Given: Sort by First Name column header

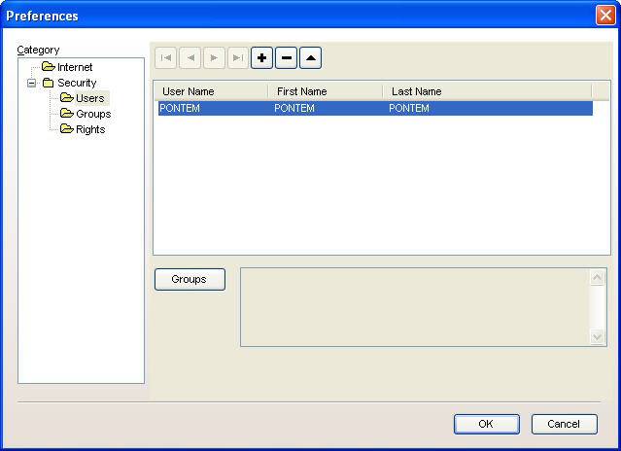Looking at the screenshot, I should 326,91.
